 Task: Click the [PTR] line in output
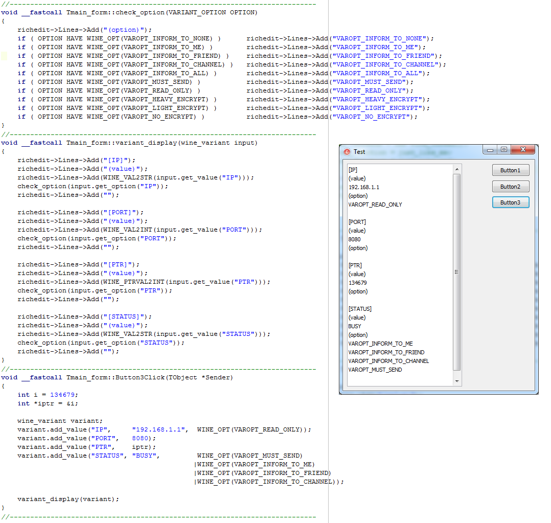click(x=355, y=265)
